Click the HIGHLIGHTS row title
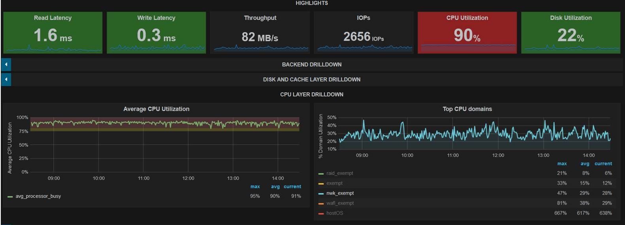 coord(312,3)
